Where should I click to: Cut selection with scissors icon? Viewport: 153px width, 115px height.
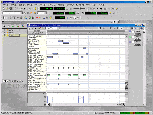click(15, 9)
